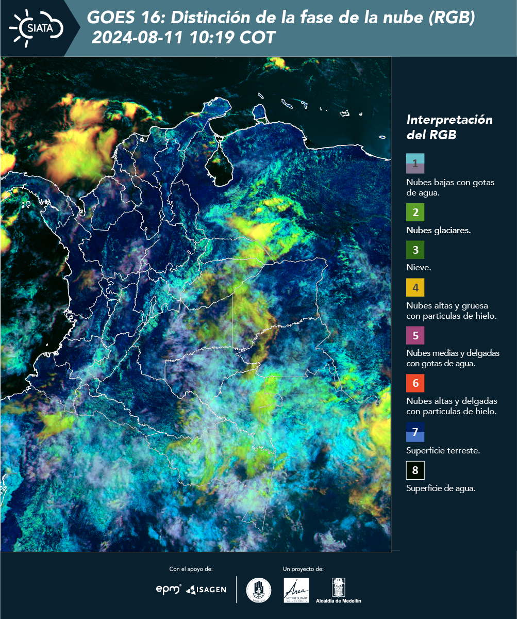The height and width of the screenshot is (619, 517).
Task: Pick the yellow swatch number 4
Action: pyautogui.click(x=415, y=287)
